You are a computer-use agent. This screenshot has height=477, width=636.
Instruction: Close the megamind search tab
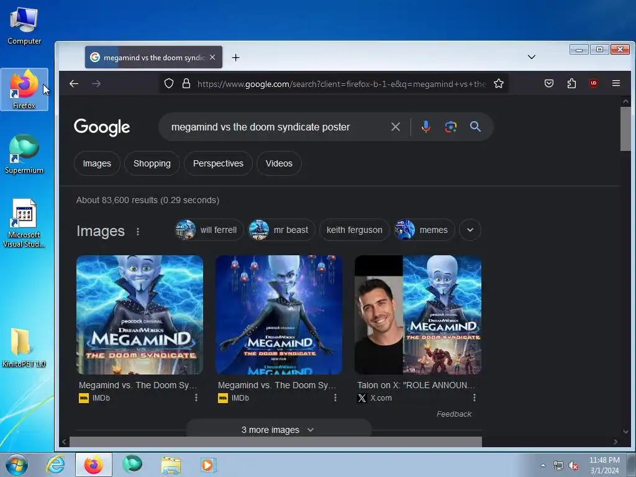pyautogui.click(x=212, y=57)
